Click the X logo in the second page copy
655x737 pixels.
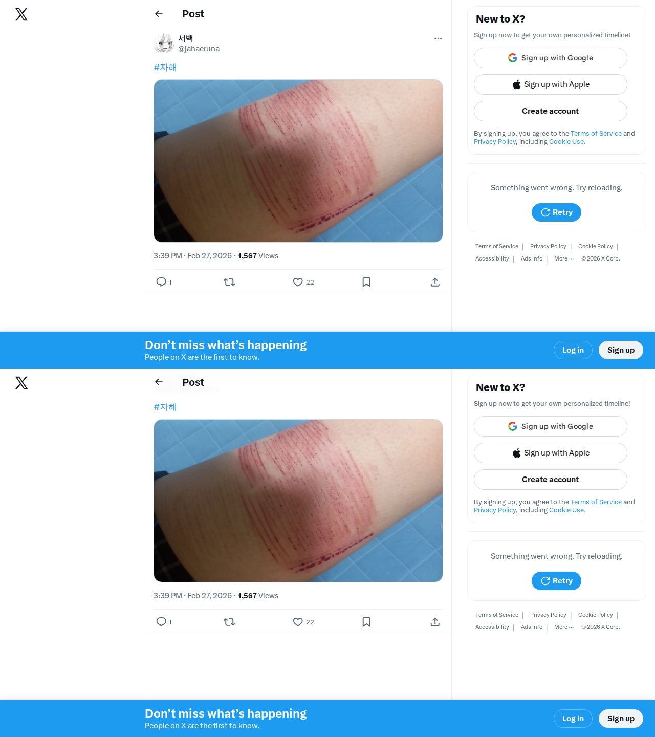[21, 383]
